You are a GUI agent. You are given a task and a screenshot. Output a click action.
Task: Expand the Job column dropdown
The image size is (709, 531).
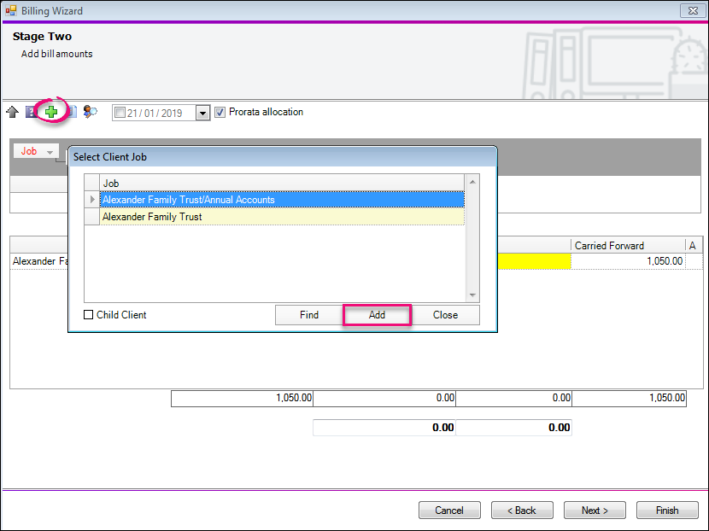(x=50, y=152)
